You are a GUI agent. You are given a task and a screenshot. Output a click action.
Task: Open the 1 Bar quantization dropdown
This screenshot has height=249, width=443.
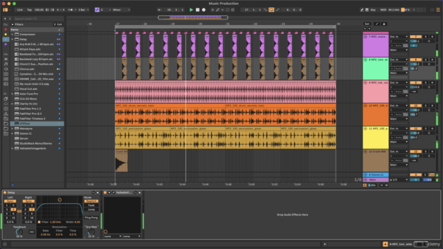(83, 10)
